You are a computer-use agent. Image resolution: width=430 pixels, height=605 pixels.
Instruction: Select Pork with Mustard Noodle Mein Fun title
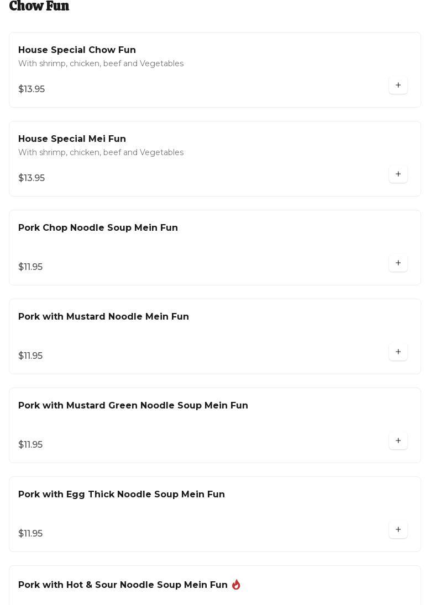click(103, 317)
